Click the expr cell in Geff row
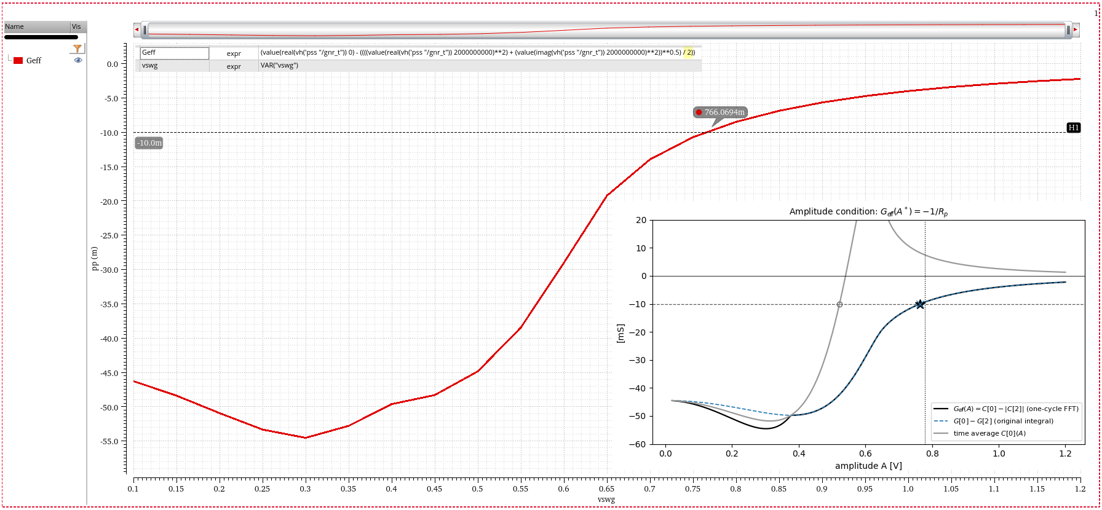Image resolution: width=1102 pixels, height=510 pixels. [234, 53]
